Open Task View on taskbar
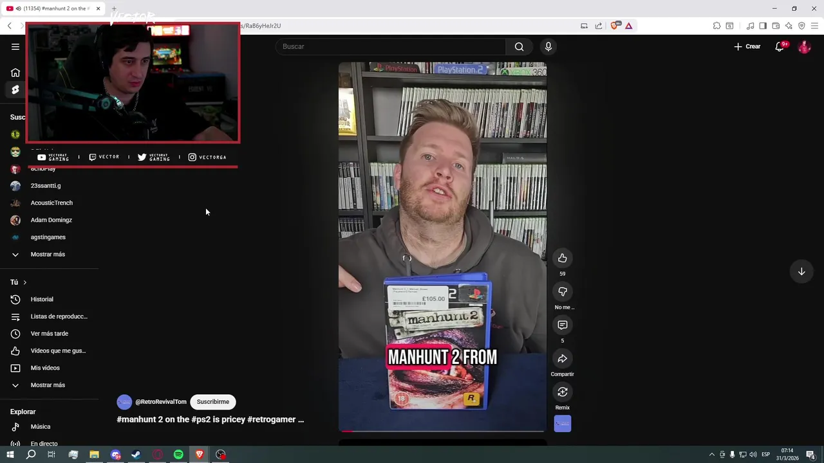Image resolution: width=824 pixels, height=463 pixels. coord(51,455)
